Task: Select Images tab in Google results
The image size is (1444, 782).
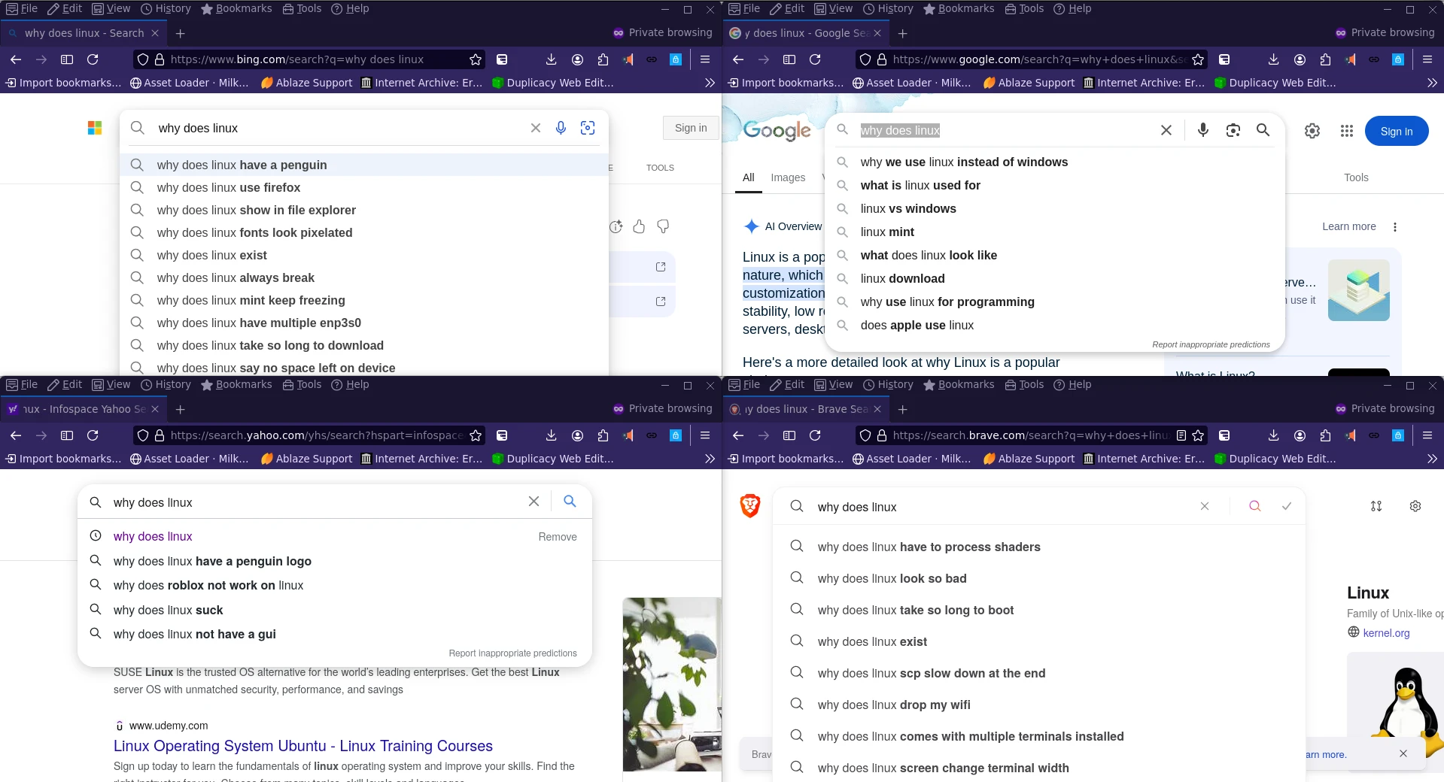Action: 788,177
